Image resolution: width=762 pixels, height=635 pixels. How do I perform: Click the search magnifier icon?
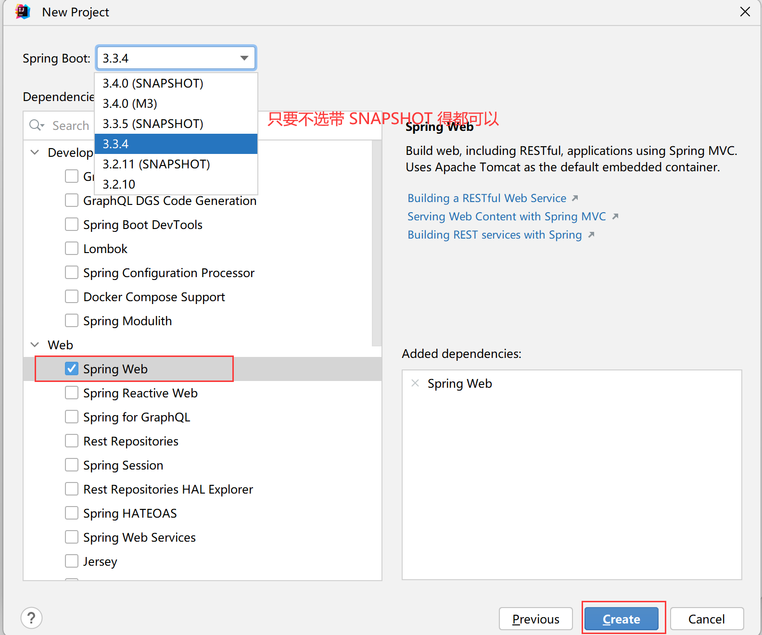coord(36,125)
